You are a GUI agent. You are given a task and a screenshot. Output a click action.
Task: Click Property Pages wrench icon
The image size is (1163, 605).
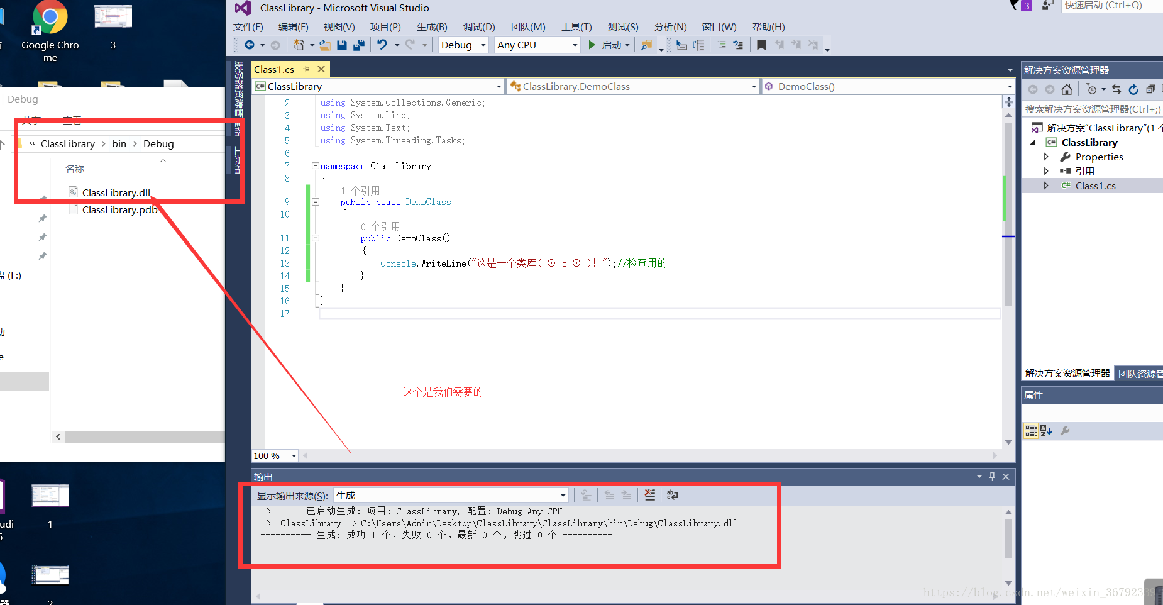(1065, 431)
